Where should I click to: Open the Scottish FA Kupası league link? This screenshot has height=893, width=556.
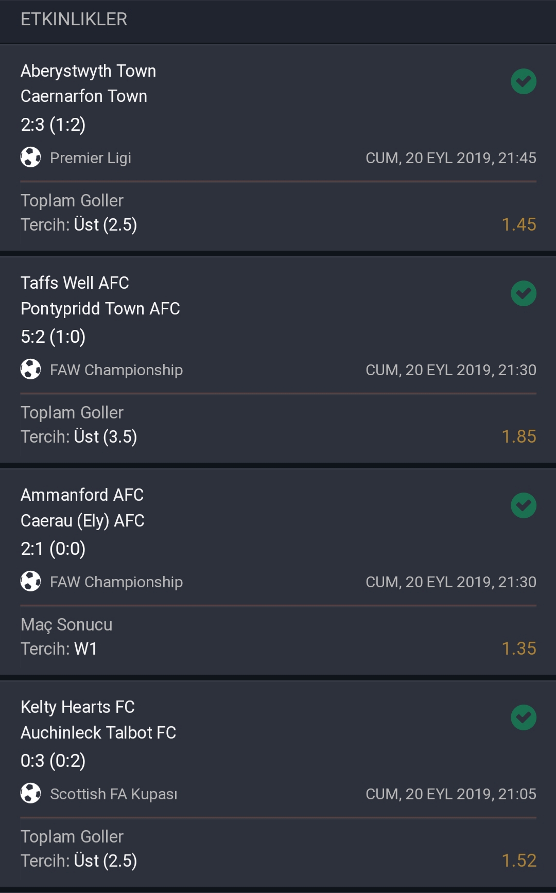pos(114,794)
